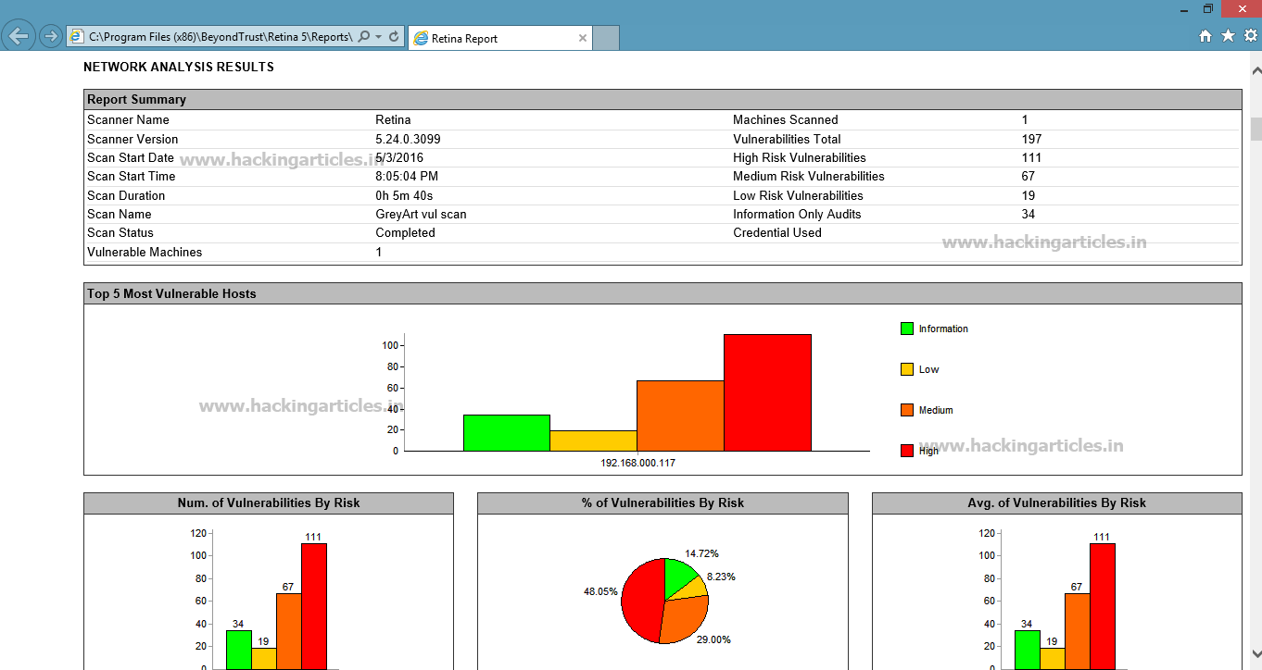Image resolution: width=1262 pixels, height=670 pixels.
Task: Click the scrollbar down arrow
Action: click(1256, 652)
